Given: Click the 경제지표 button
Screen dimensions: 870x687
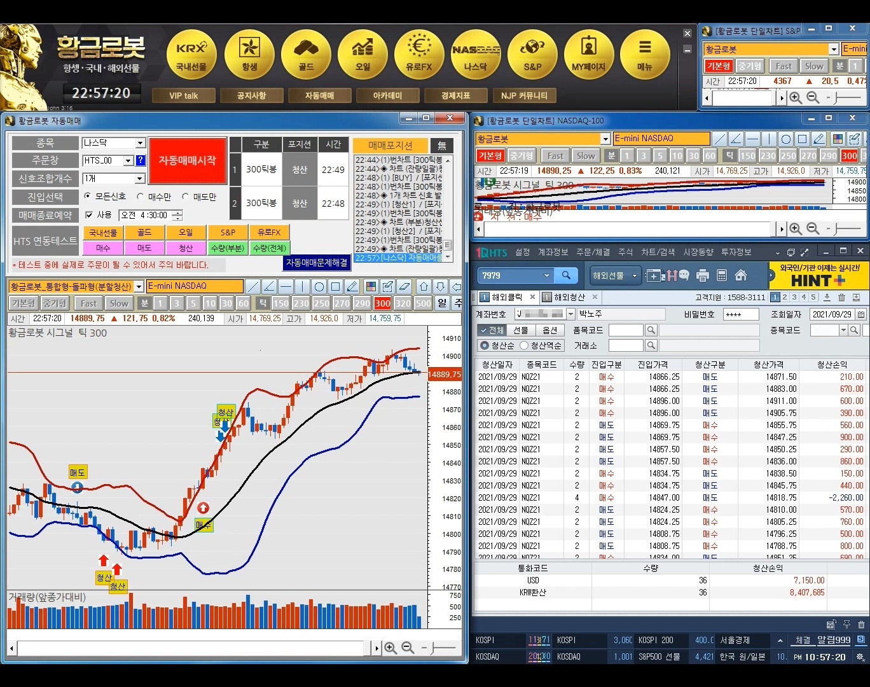Looking at the screenshot, I should 455,95.
